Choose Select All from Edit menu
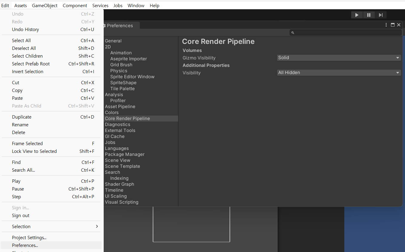 (x=51, y=40)
